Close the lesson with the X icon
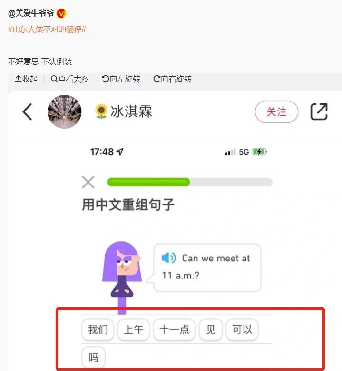 point(88,182)
